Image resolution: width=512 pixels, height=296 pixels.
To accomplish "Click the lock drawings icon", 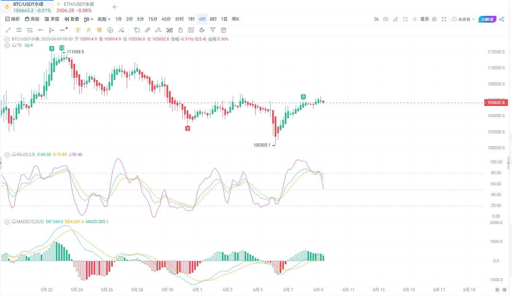I will [180, 30].
